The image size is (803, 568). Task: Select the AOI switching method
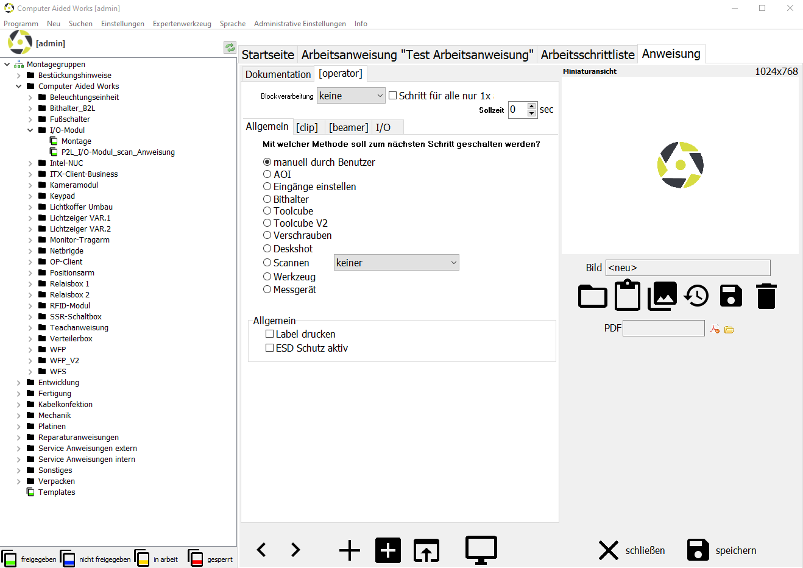[x=267, y=174]
